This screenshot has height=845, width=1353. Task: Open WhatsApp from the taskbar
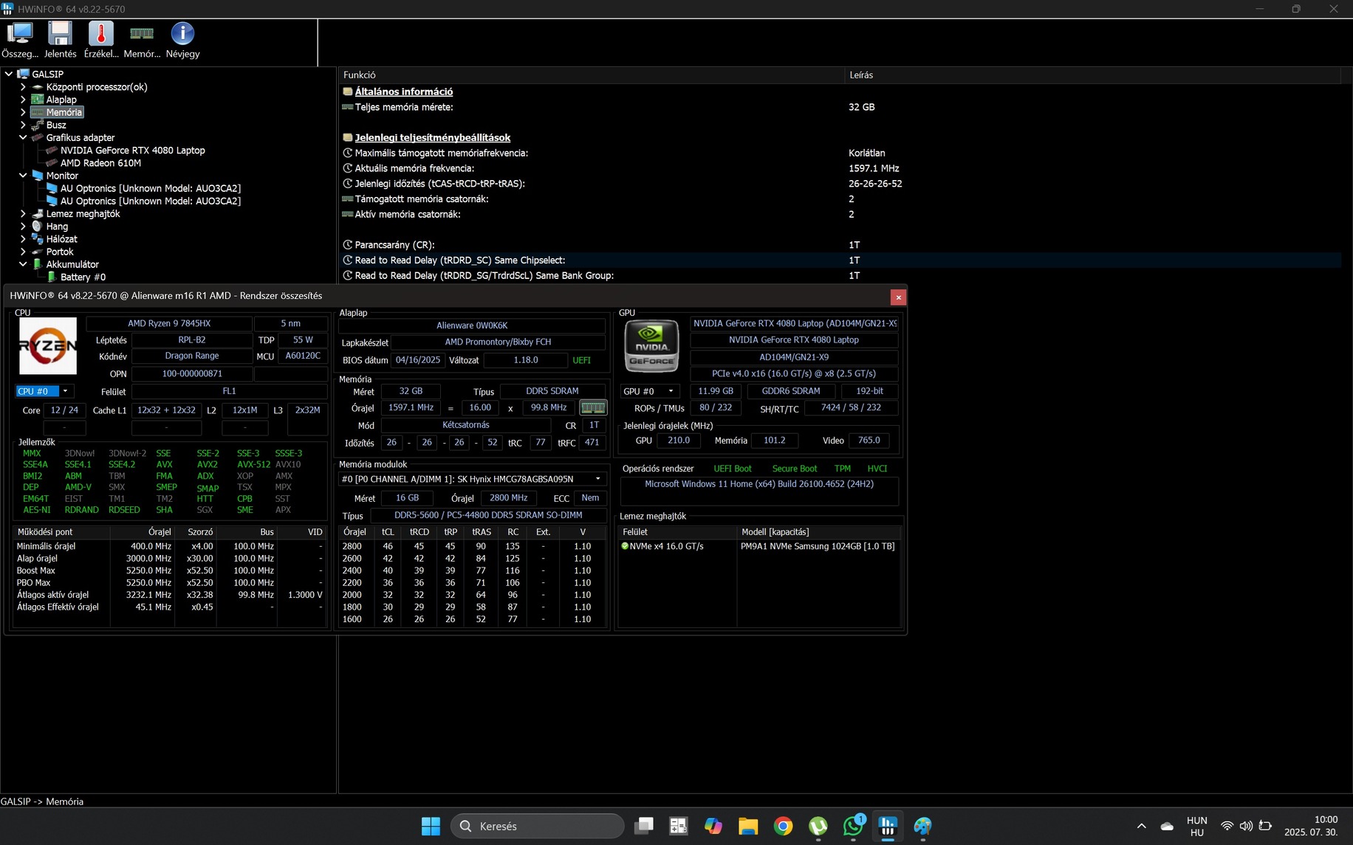[852, 826]
